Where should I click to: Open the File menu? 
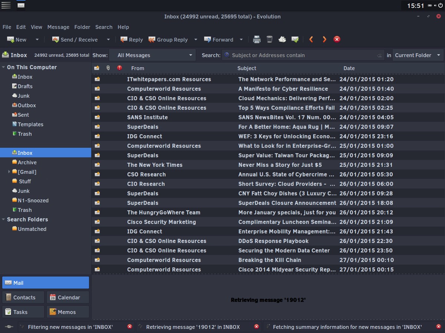(7, 27)
